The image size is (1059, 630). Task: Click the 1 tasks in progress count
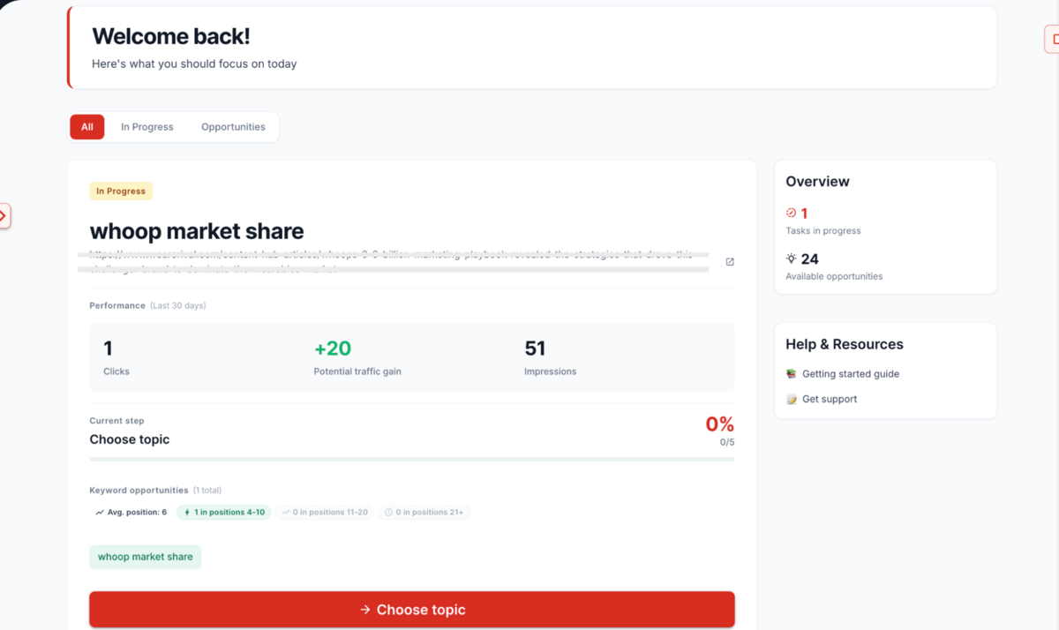pyautogui.click(x=804, y=213)
